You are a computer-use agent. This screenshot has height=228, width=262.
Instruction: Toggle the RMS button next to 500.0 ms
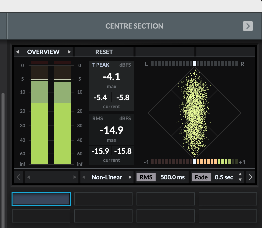[146, 177]
